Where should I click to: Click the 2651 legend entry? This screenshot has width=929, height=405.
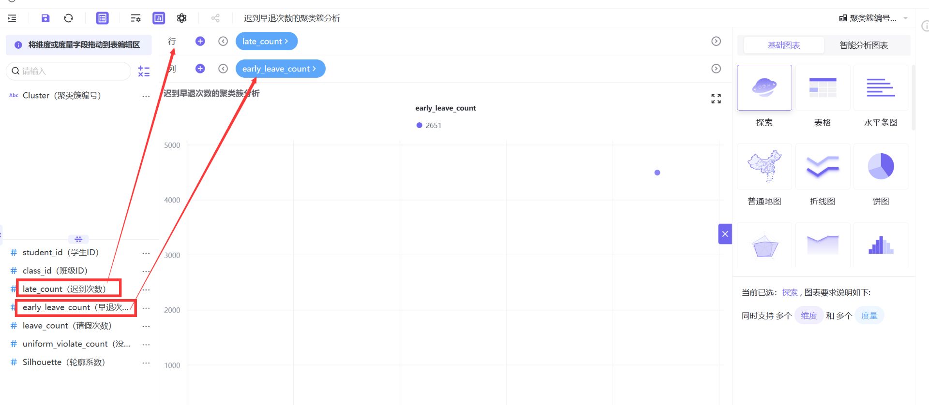[x=429, y=125]
